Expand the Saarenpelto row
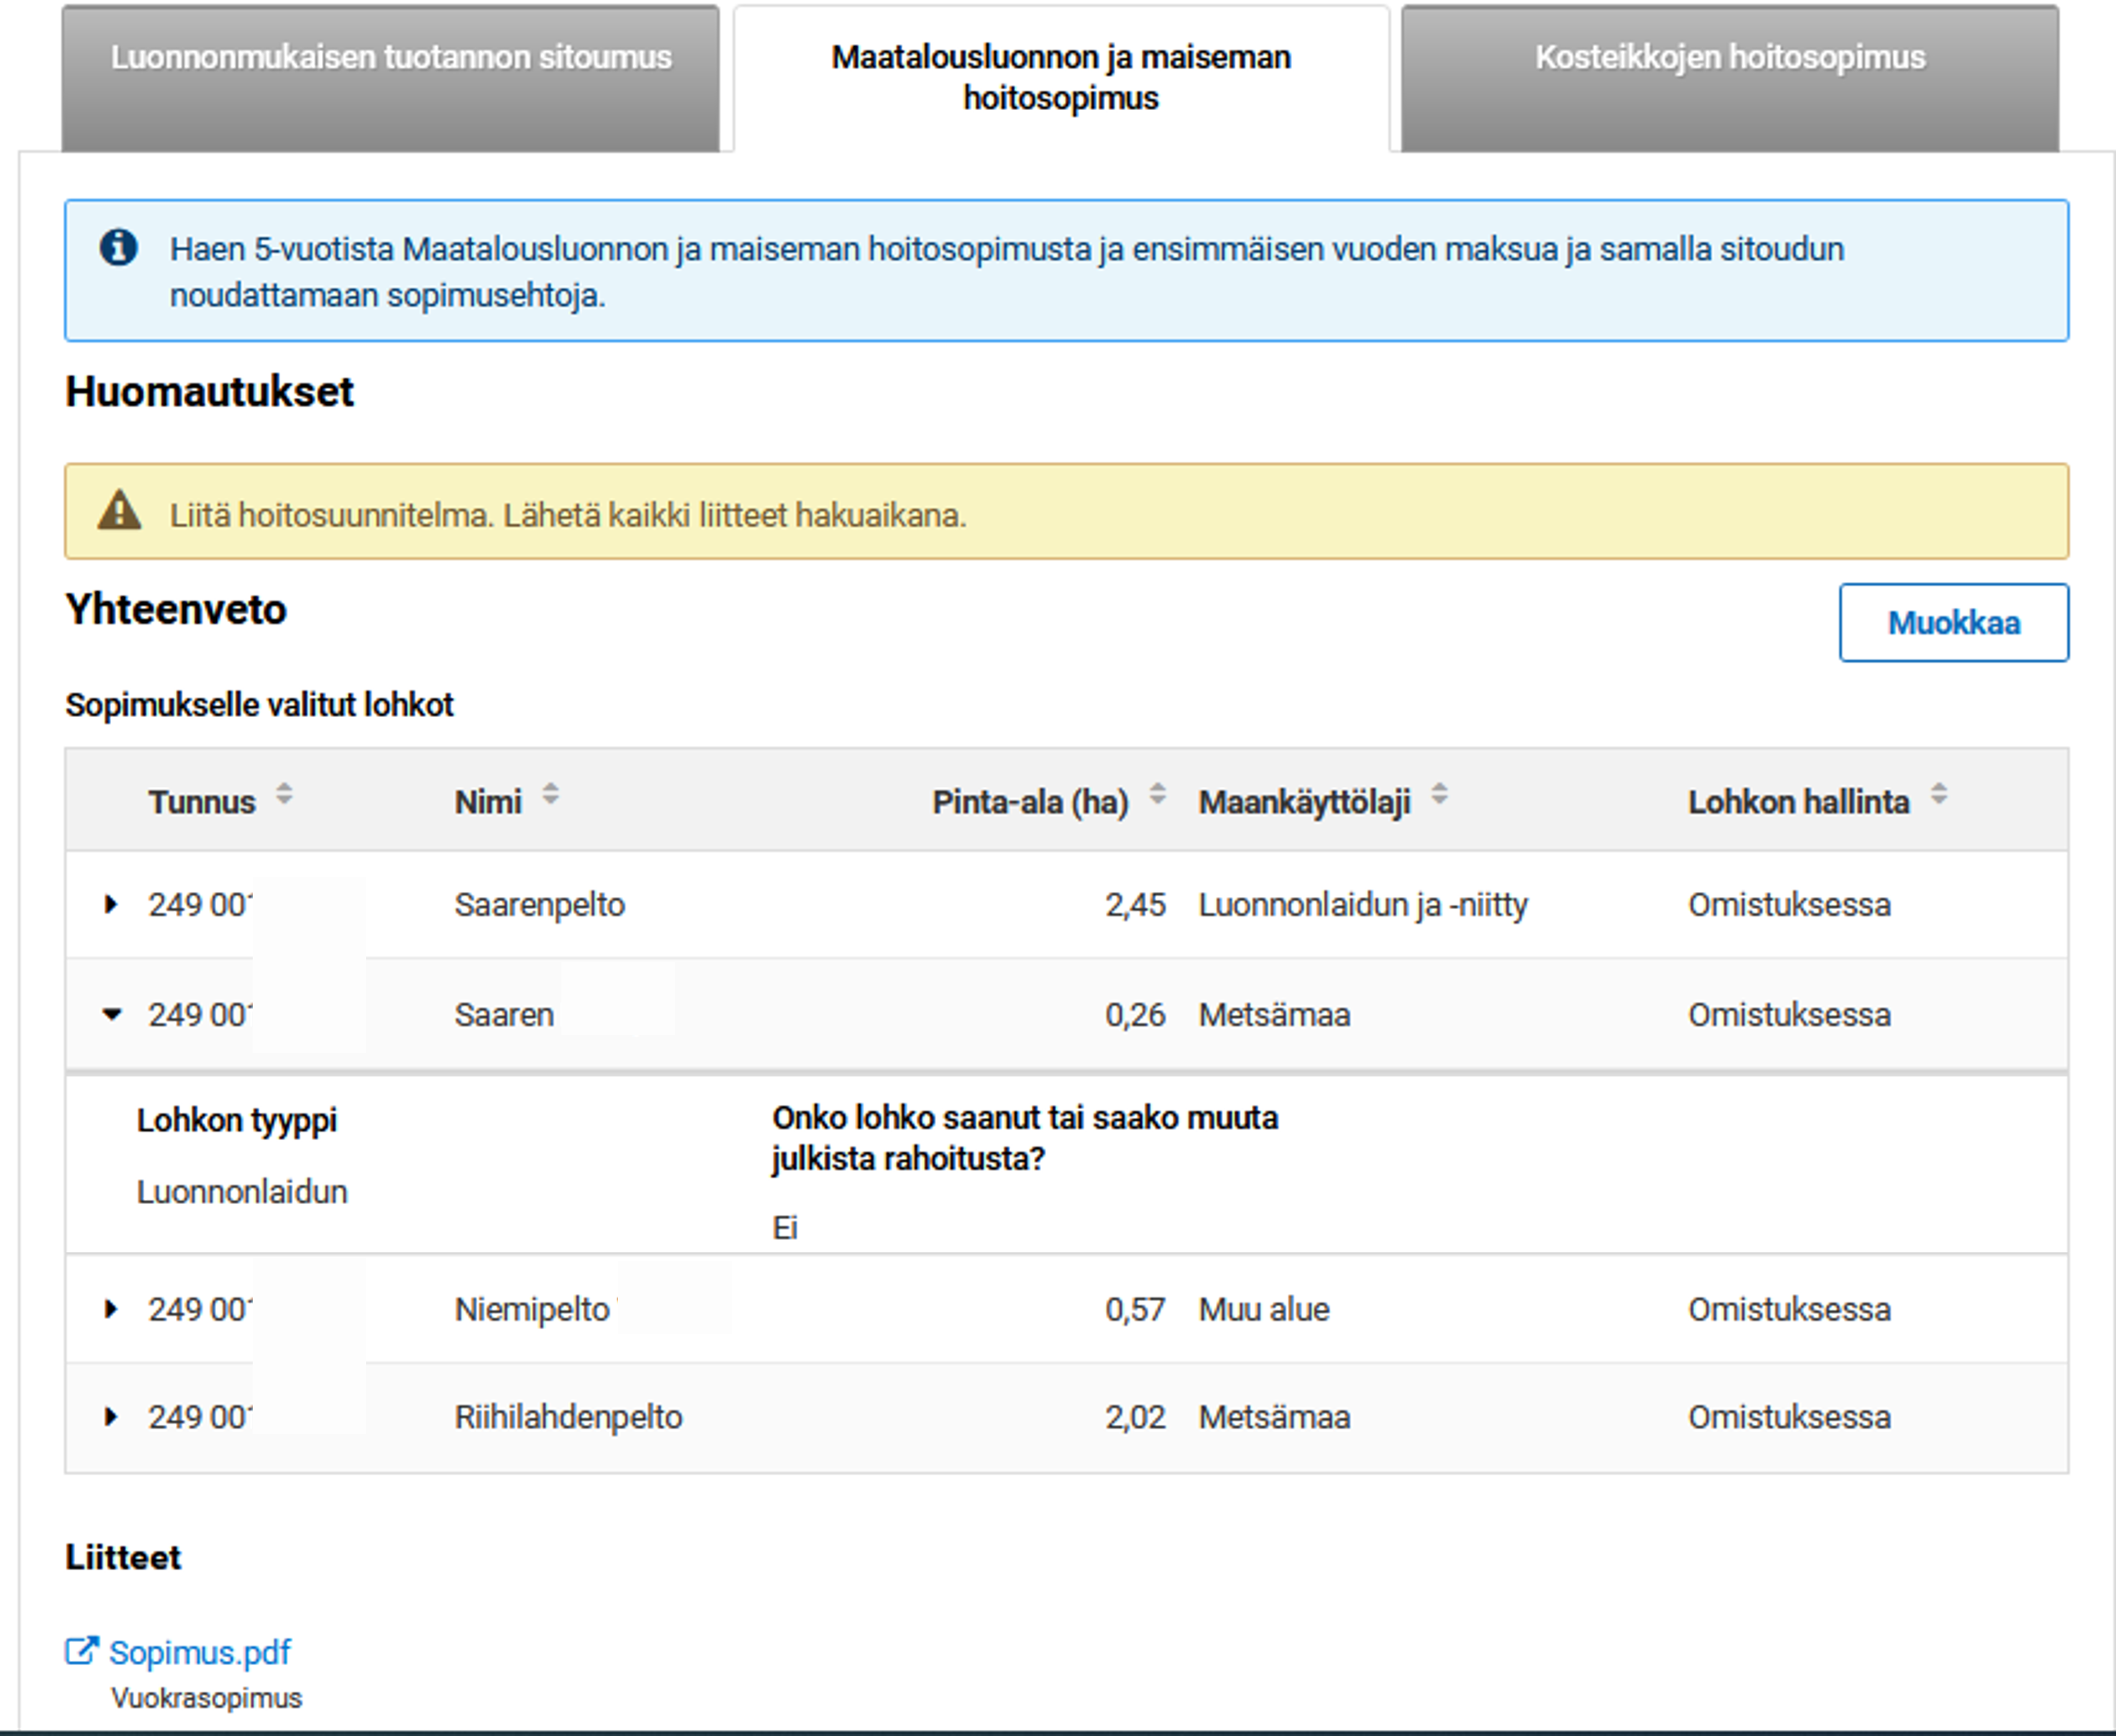 [111, 905]
